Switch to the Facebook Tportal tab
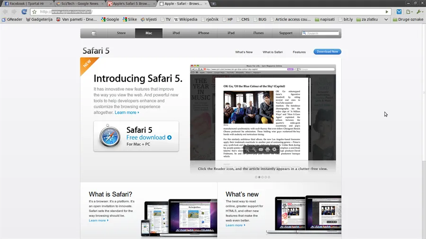The height and width of the screenshot is (239, 426). tap(25, 4)
